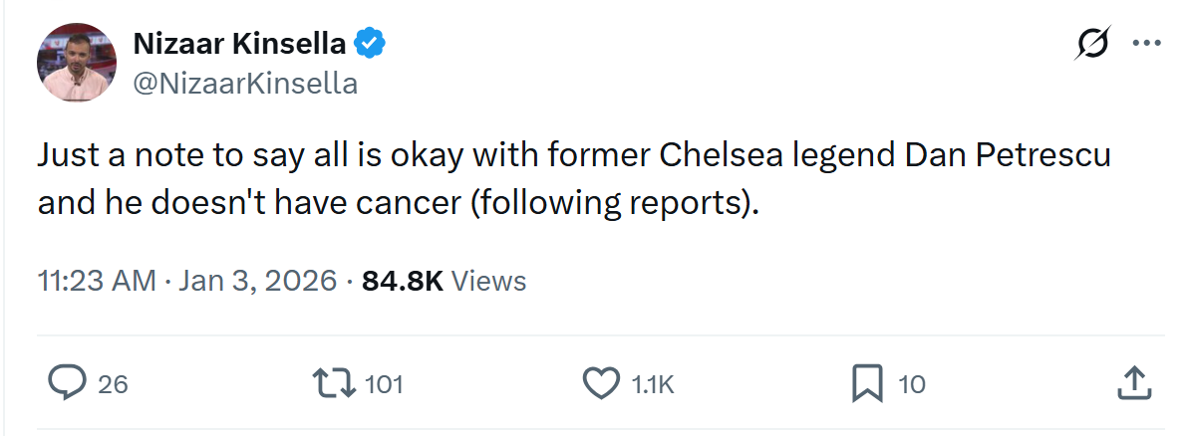
Task: Open Nizaar Kinsella's profile picture
Action: pyautogui.click(x=77, y=63)
